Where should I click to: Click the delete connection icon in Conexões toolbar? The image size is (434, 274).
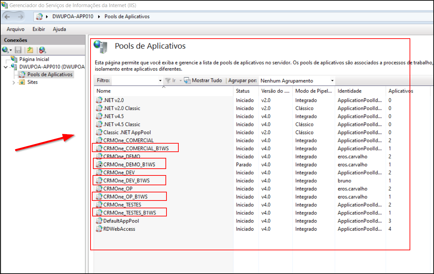42,50
